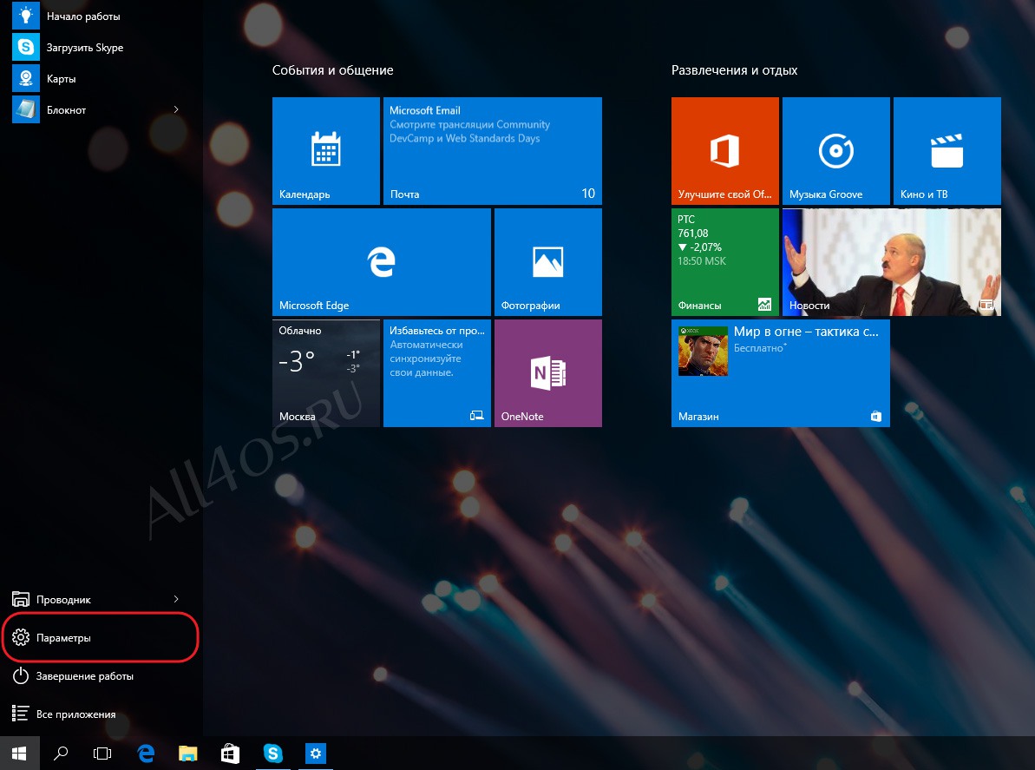
Task: Click the Улучшите свой Office tile
Action: tap(724, 150)
